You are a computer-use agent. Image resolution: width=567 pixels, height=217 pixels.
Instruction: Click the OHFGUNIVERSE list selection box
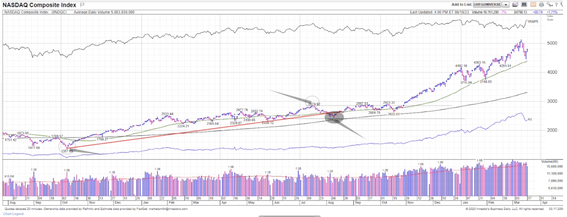pos(487,4)
